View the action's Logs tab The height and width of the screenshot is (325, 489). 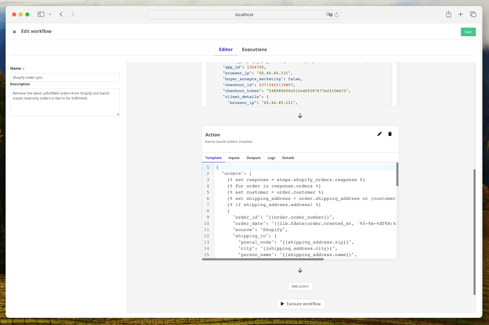point(271,158)
